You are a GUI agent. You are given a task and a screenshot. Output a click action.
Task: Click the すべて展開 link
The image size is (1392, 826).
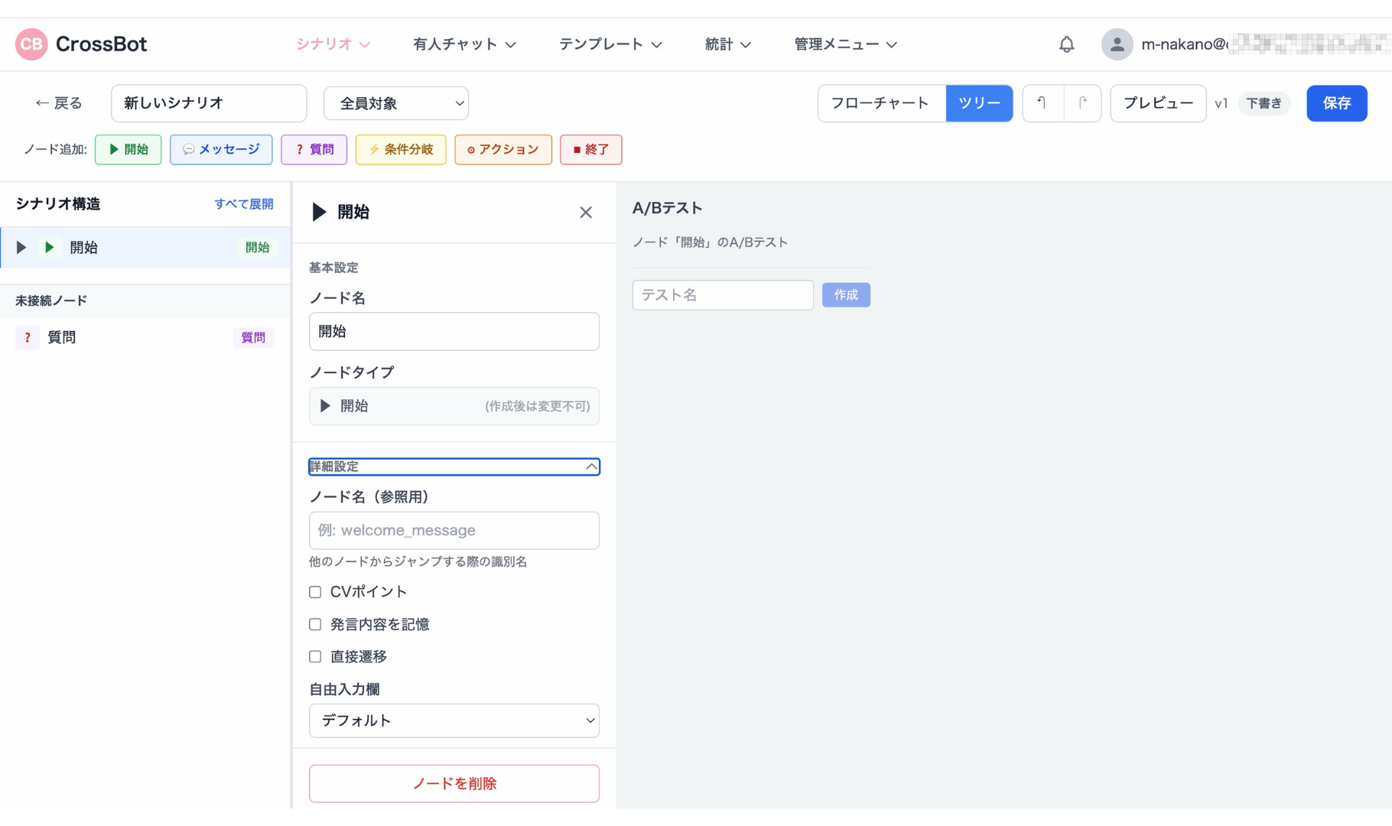click(243, 204)
